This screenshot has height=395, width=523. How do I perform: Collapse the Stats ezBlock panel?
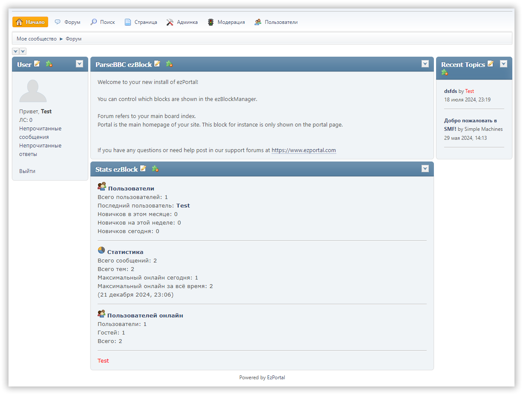click(425, 169)
